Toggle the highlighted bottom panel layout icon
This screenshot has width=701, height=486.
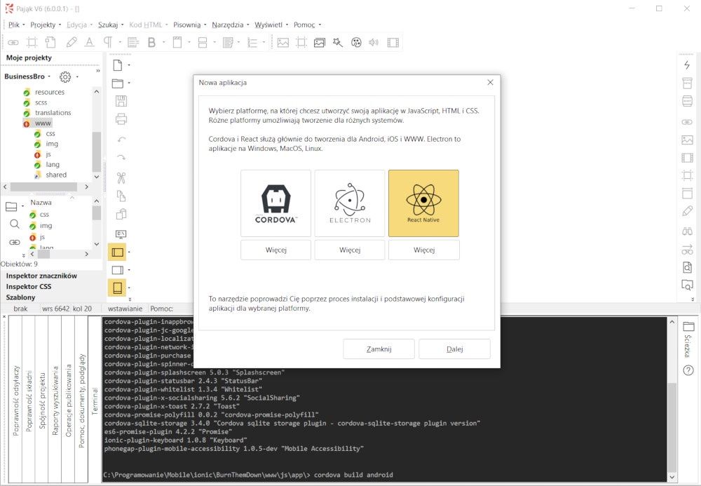pyautogui.click(x=117, y=288)
